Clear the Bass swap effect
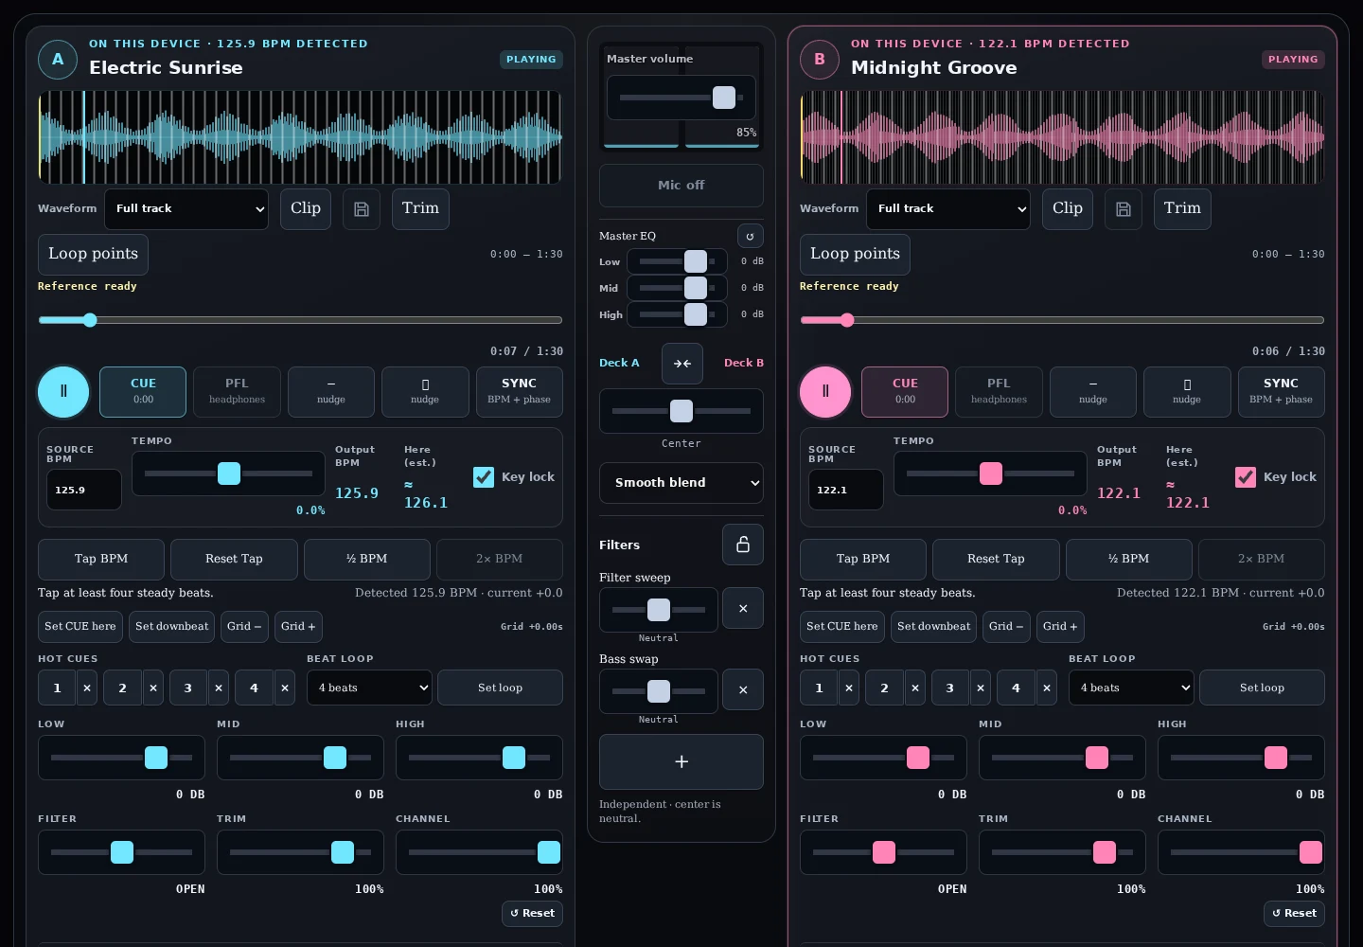 click(x=743, y=690)
